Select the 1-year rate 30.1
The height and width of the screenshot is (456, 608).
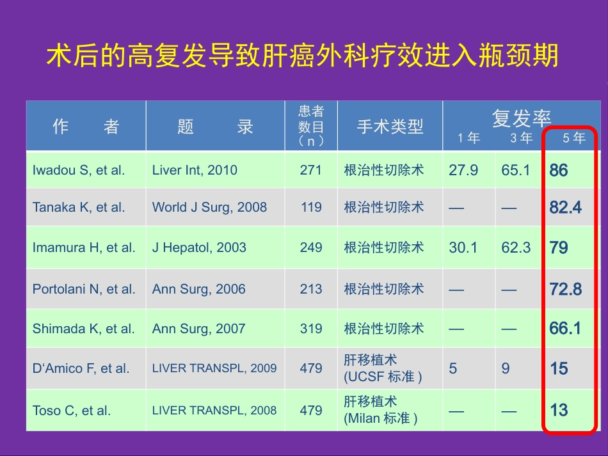coord(463,248)
